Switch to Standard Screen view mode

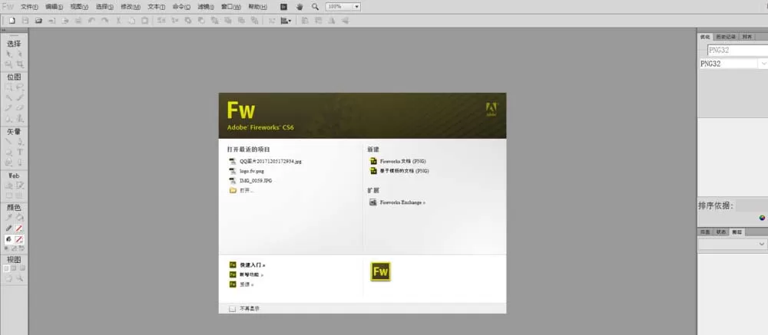6,268
